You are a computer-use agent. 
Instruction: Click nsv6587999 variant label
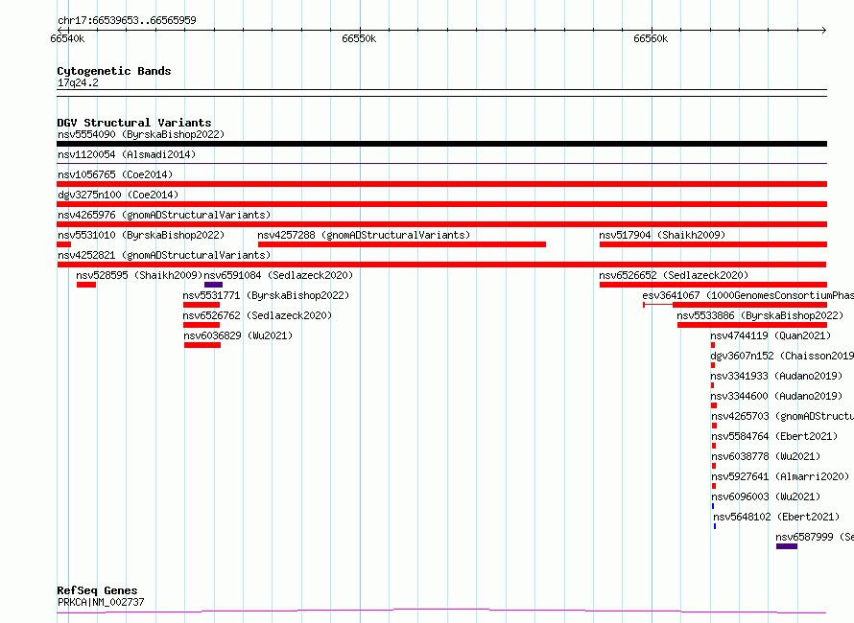point(815,537)
